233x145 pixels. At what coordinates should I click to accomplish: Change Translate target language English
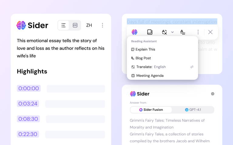(x=160, y=67)
